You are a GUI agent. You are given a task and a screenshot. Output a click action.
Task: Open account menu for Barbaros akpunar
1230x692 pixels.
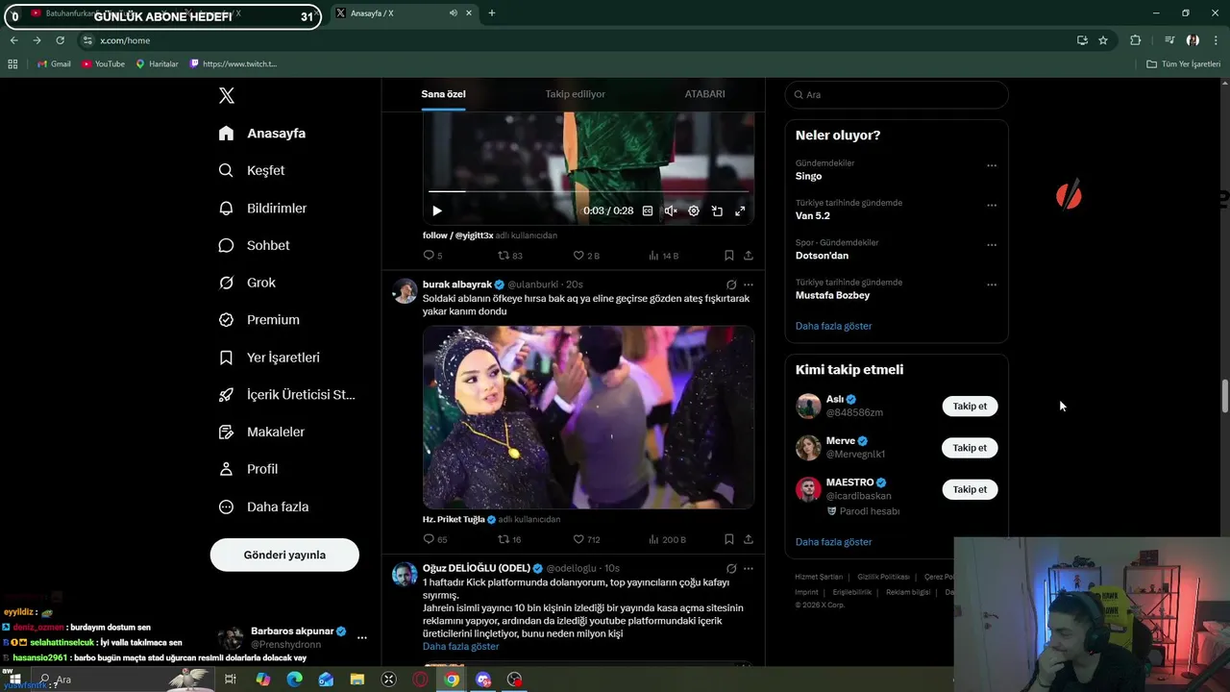[x=362, y=637]
